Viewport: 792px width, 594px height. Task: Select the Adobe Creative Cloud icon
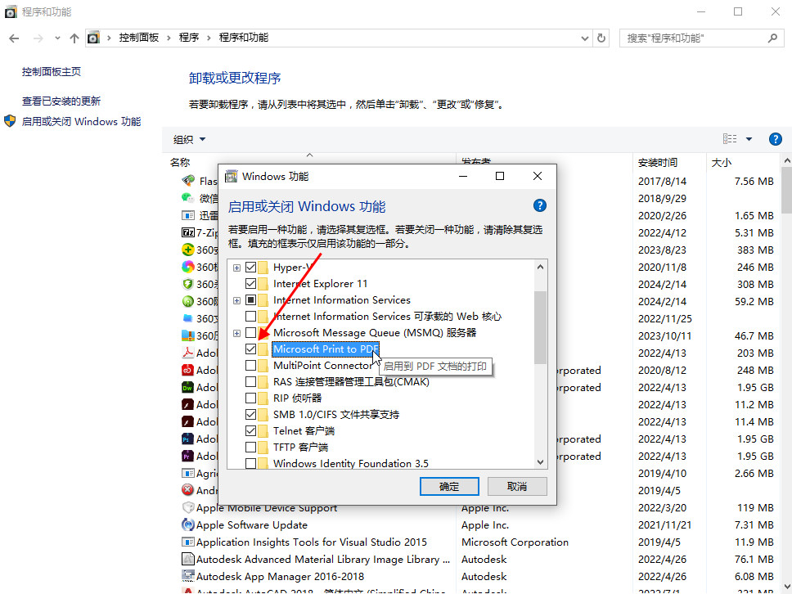[188, 370]
